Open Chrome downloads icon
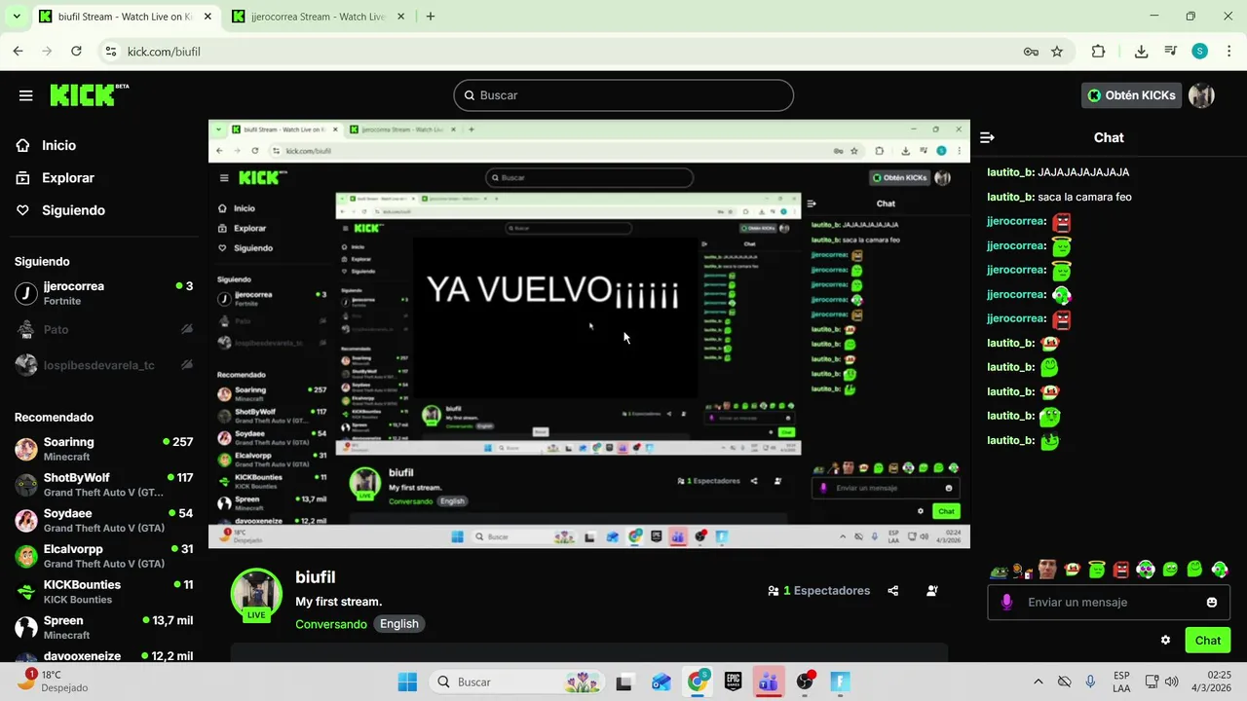The width and height of the screenshot is (1247, 701). point(1141,52)
